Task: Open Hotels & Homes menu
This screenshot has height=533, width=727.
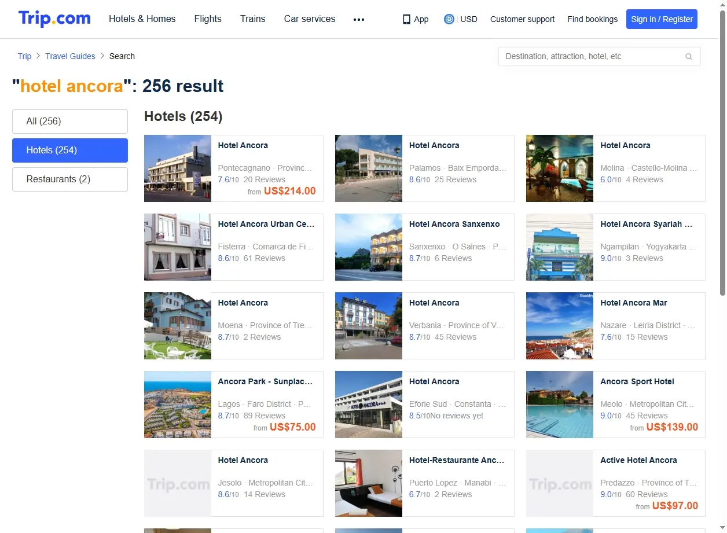Action: click(142, 19)
